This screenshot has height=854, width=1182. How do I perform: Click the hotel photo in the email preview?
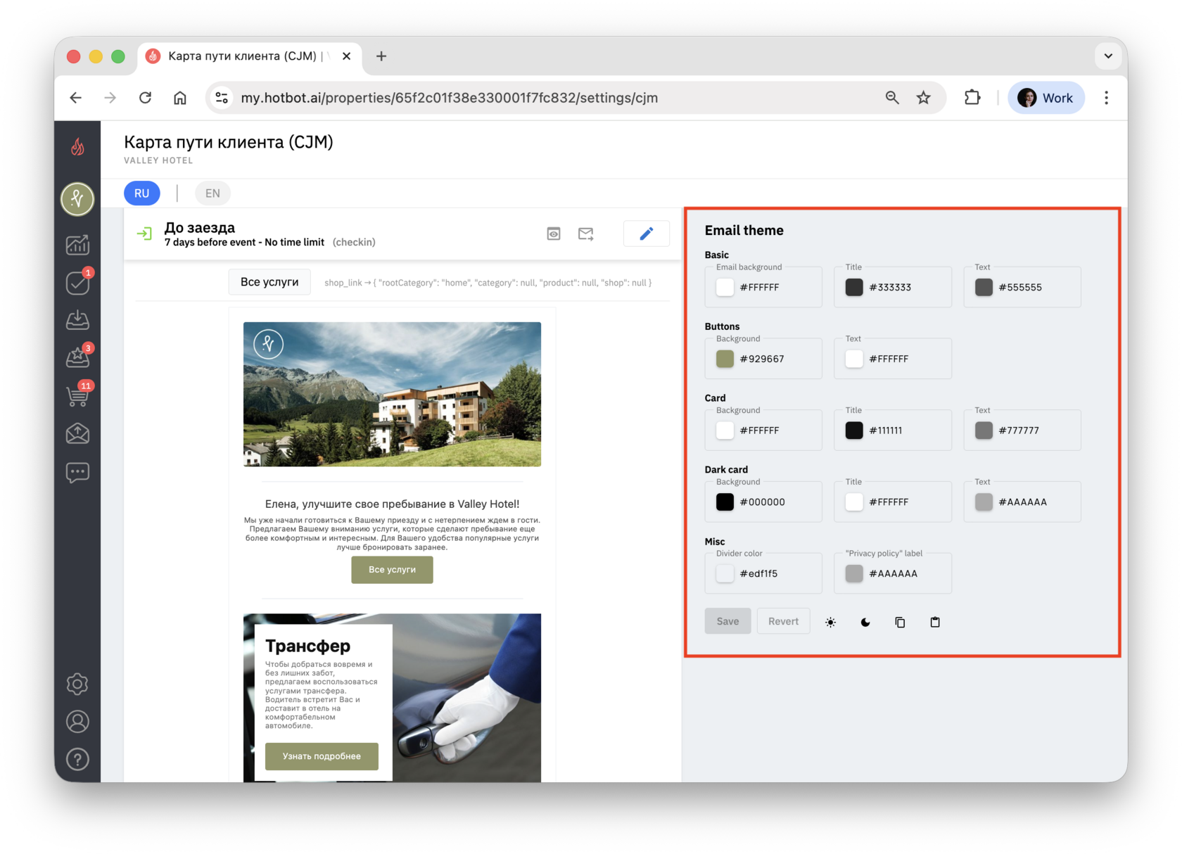coord(392,394)
